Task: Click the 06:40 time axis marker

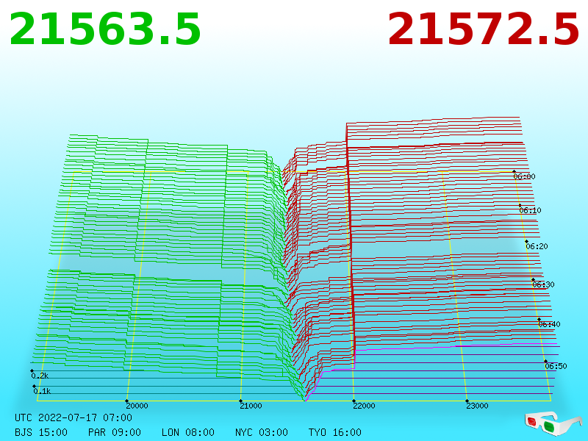Action: (549, 324)
